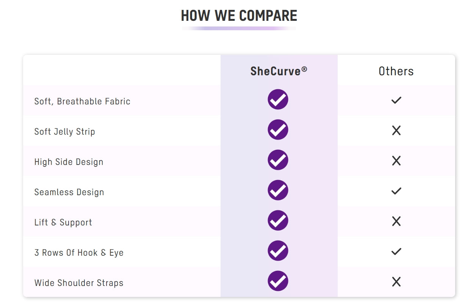The image size is (465, 306).
Task: Click SheCurve checkmark for Wide Shoulder Straps
Action: click(x=278, y=281)
